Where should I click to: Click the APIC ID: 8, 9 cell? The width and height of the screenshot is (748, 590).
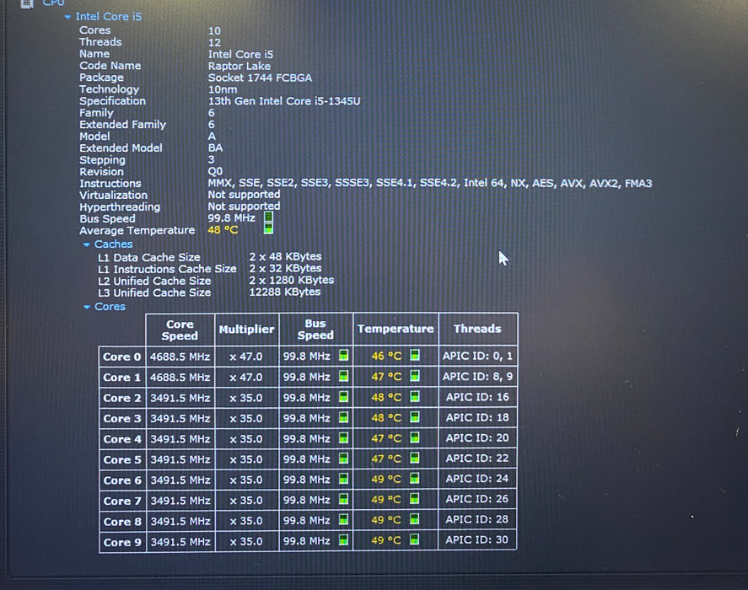click(x=477, y=377)
